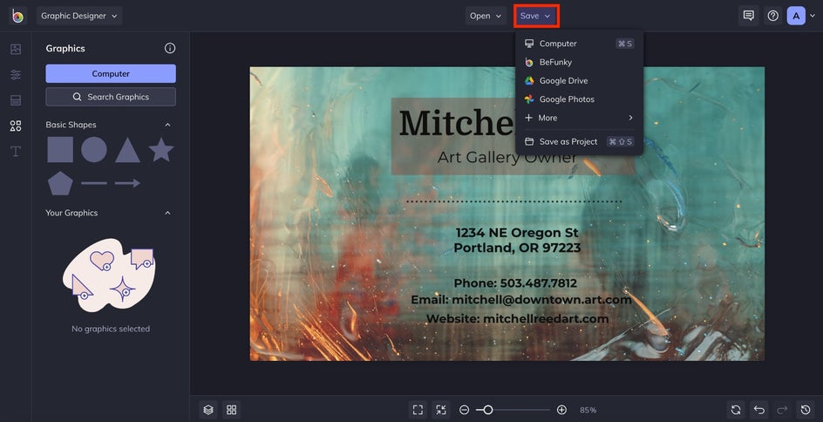
Task: Adjust the zoom slider handle
Action: point(488,410)
